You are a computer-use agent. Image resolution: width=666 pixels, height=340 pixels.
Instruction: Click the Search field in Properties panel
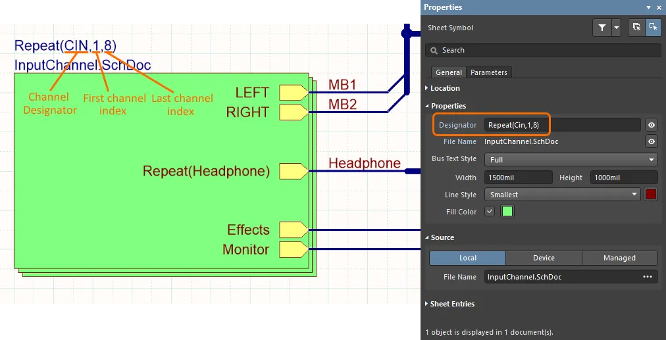[543, 50]
